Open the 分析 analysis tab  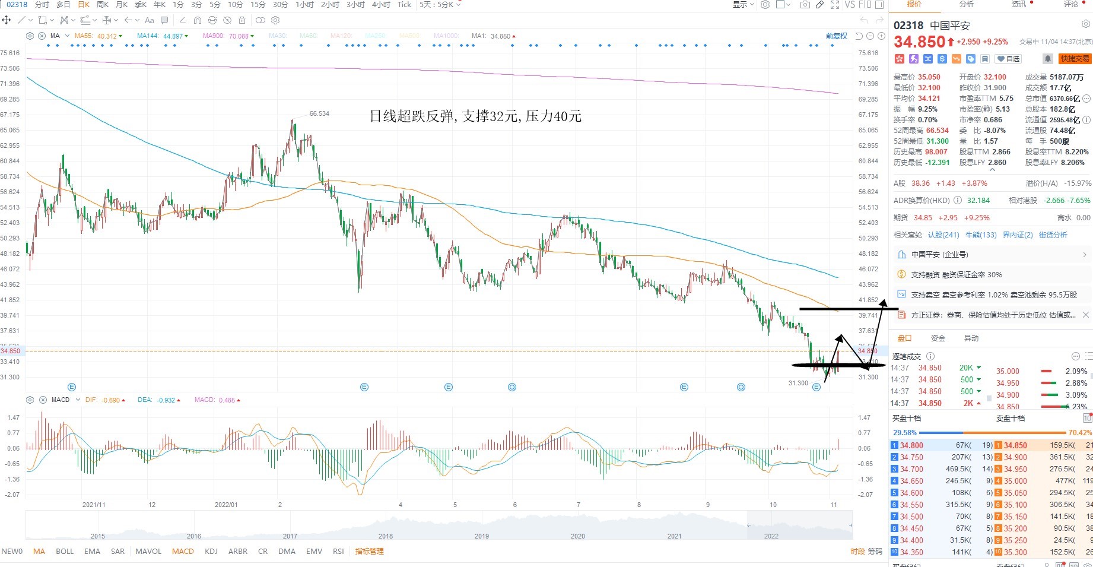click(x=967, y=4)
